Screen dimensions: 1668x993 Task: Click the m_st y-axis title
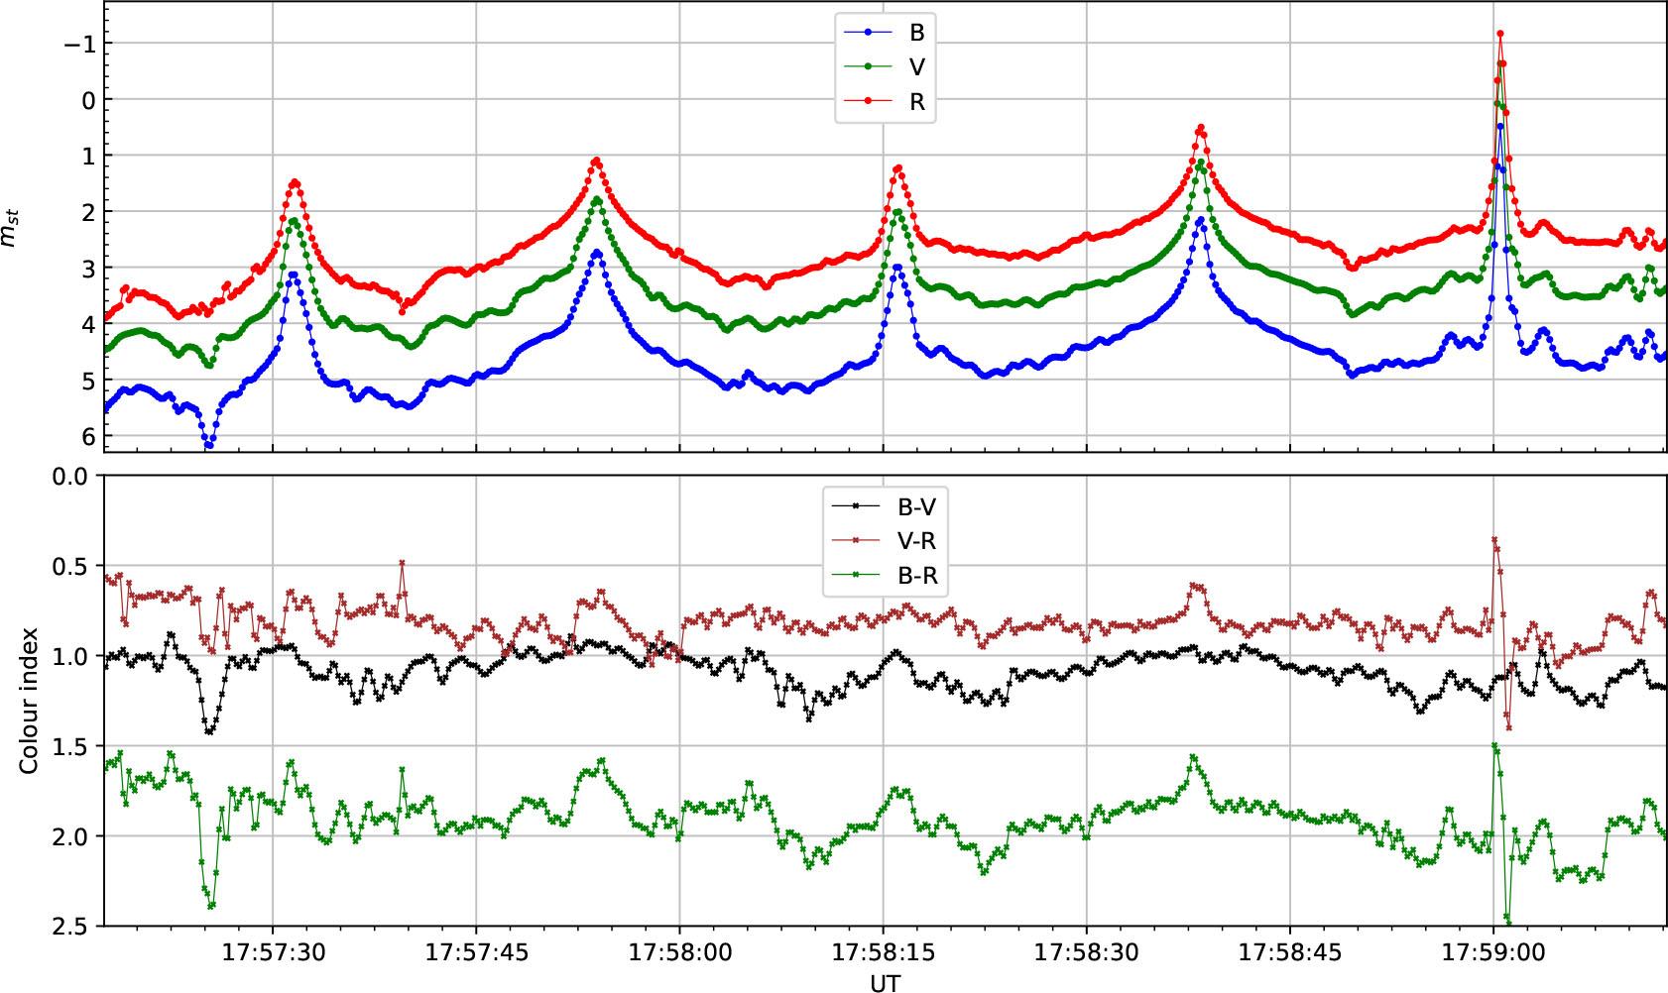point(10,235)
